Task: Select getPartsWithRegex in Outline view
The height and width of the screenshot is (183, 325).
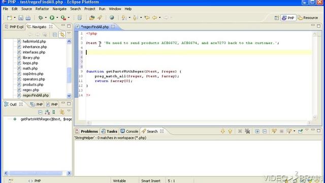Action: (46, 119)
